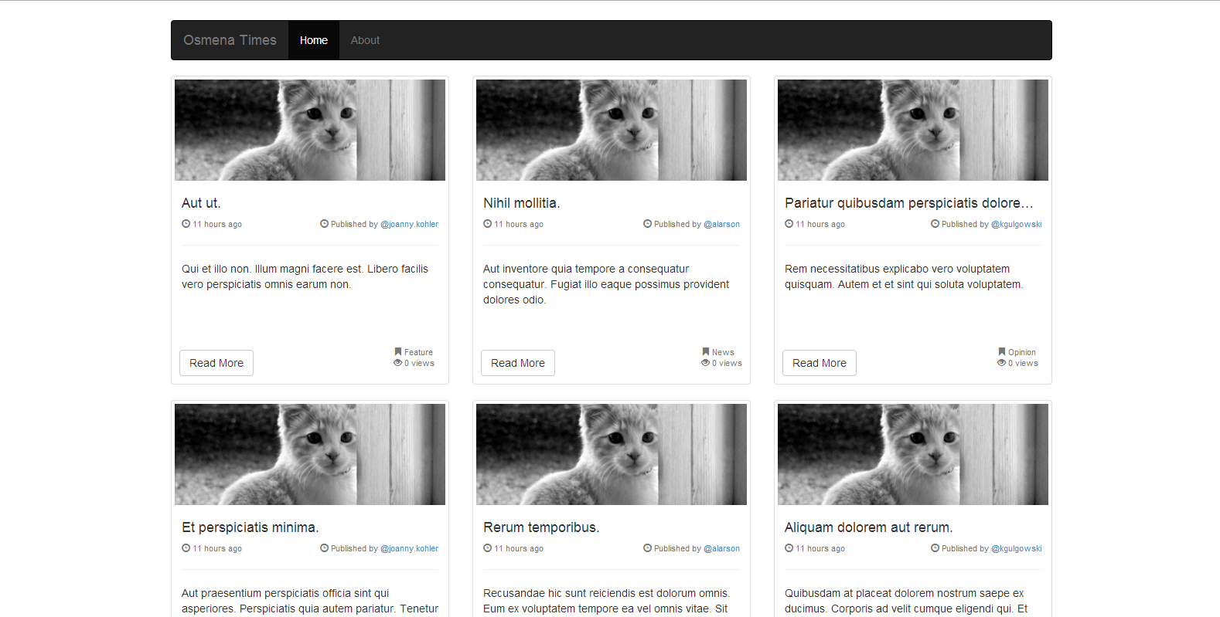Click the Published by icon in Aliquam dolorem card

pyautogui.click(x=935, y=548)
